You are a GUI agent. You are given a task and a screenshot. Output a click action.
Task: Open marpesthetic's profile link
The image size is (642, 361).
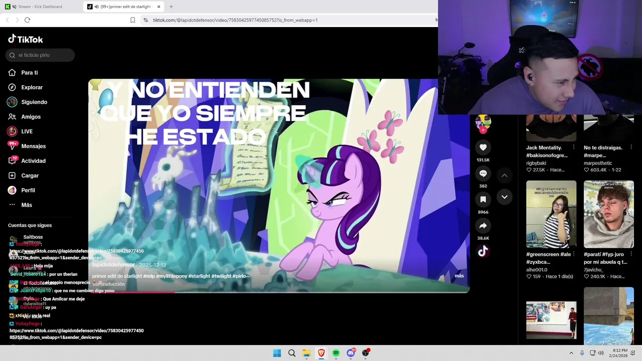point(598,163)
